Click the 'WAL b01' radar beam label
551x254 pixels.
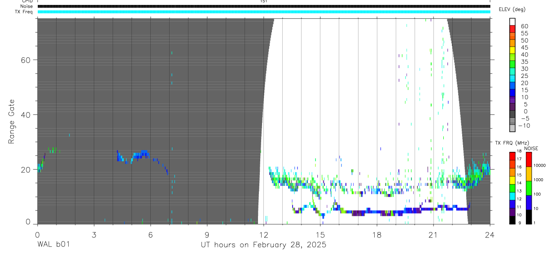click(54, 245)
